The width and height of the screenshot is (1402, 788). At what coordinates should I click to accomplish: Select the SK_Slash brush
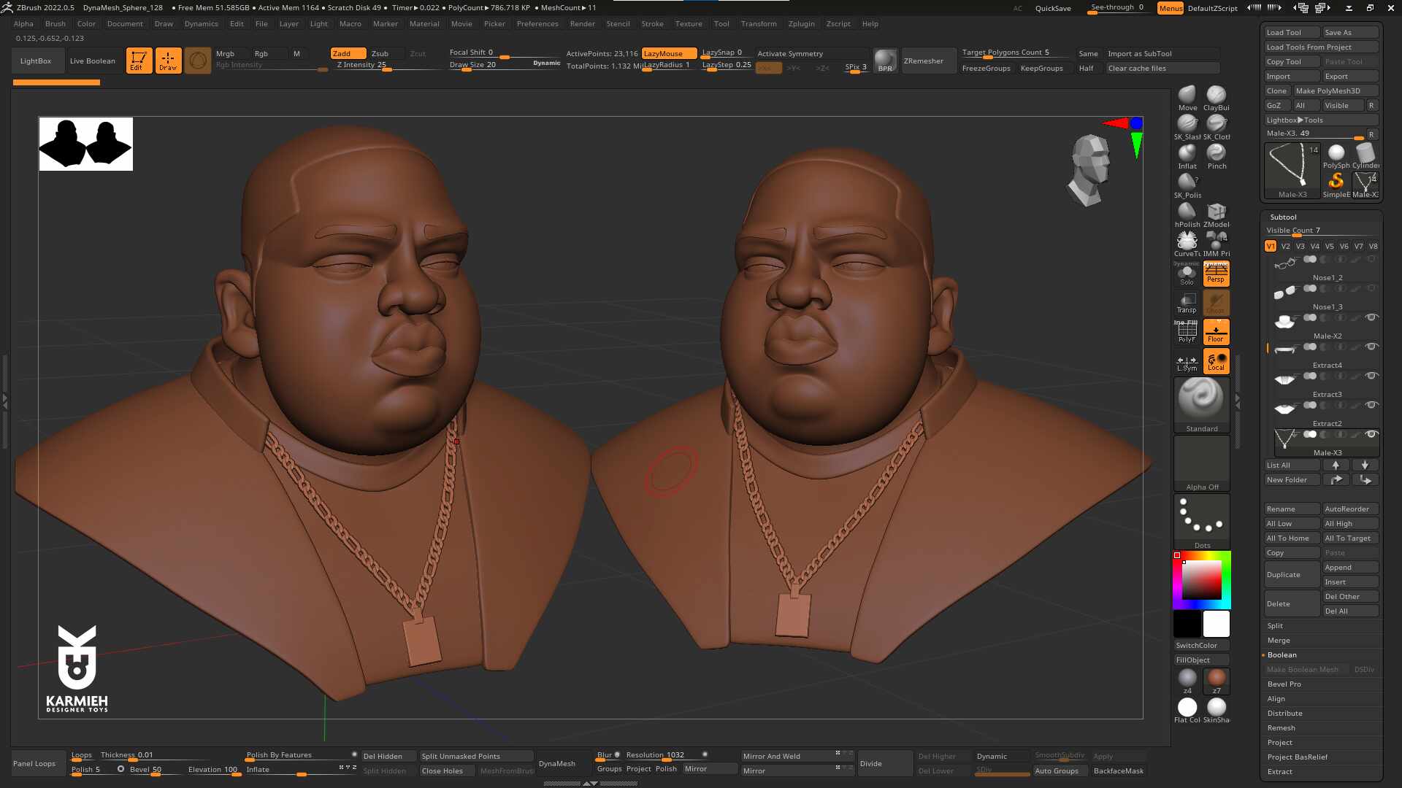click(x=1187, y=127)
